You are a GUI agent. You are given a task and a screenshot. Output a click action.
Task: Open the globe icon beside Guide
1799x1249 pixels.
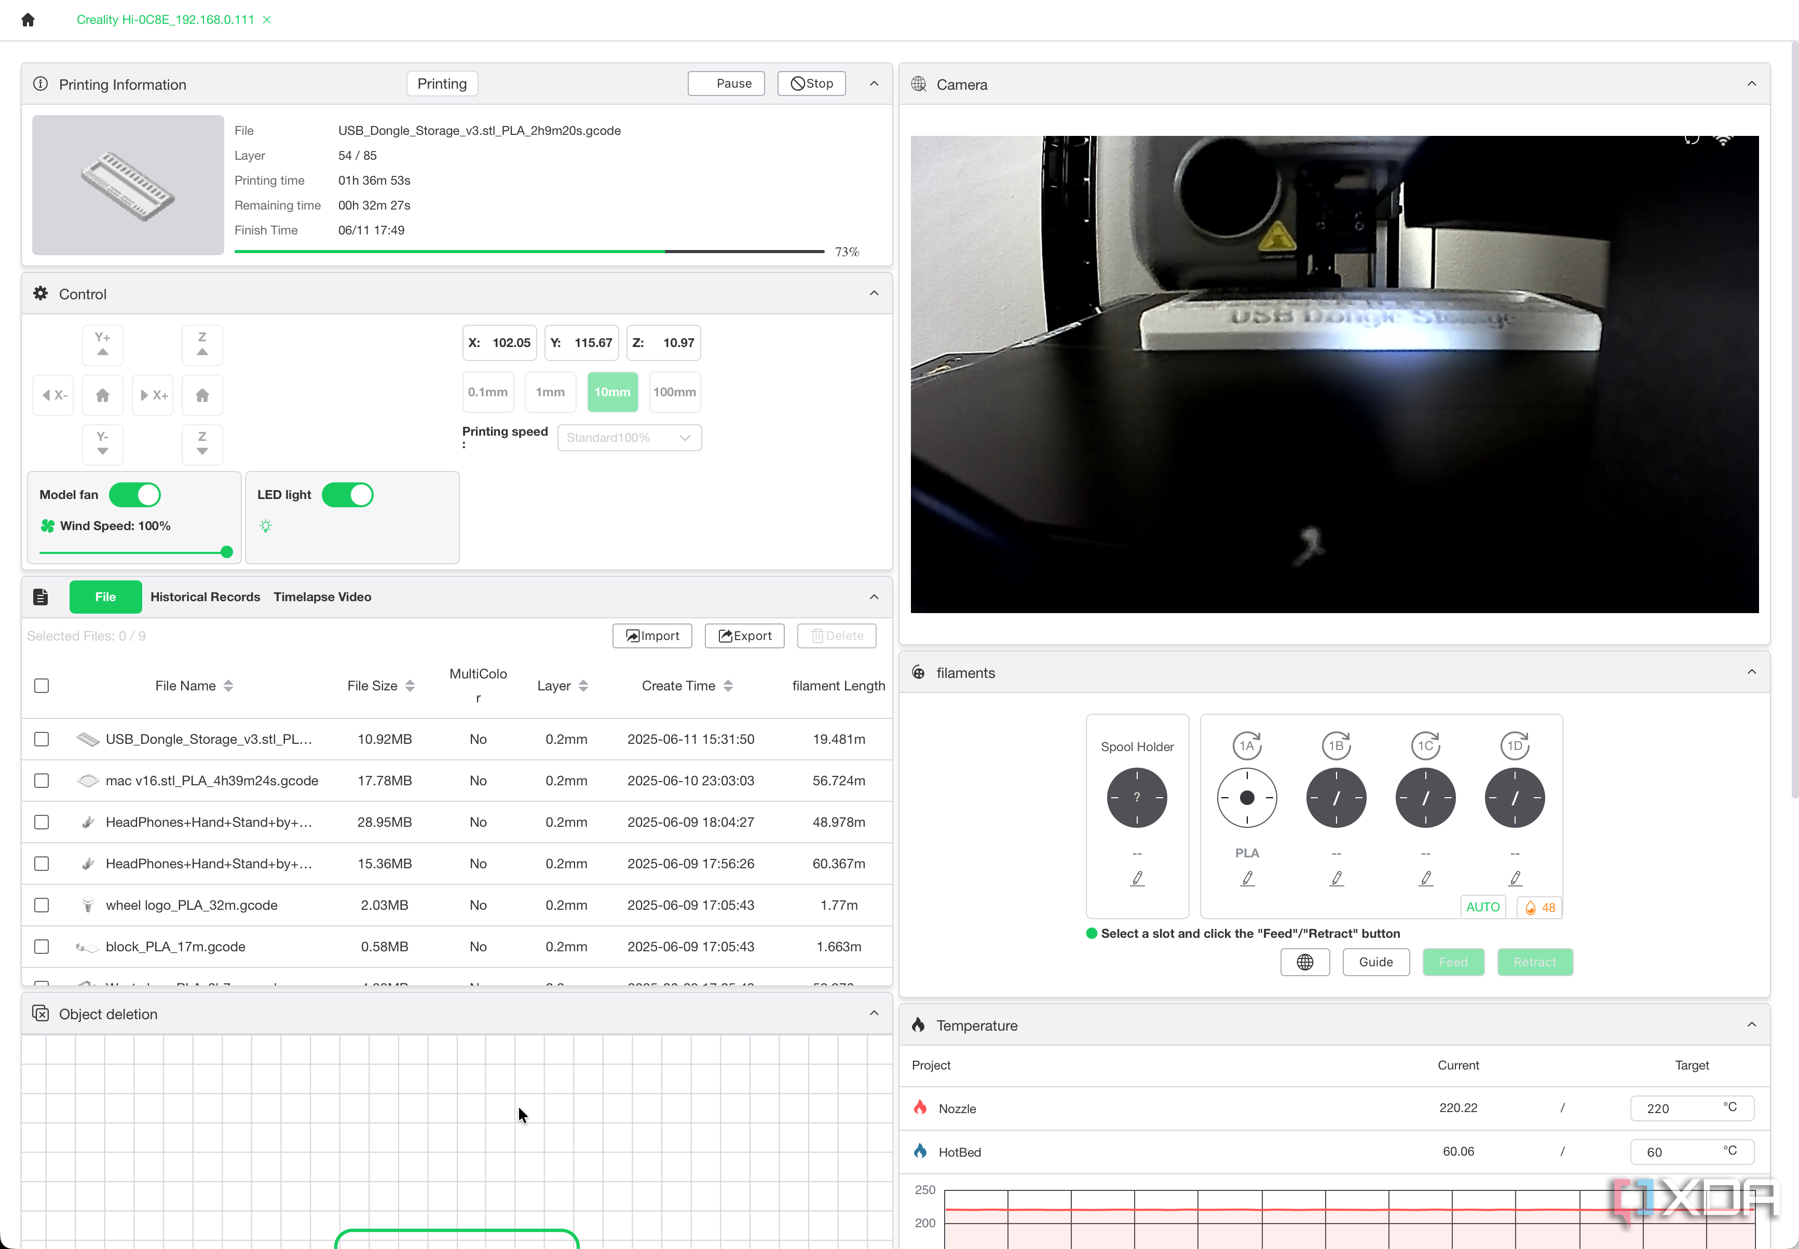click(x=1305, y=962)
